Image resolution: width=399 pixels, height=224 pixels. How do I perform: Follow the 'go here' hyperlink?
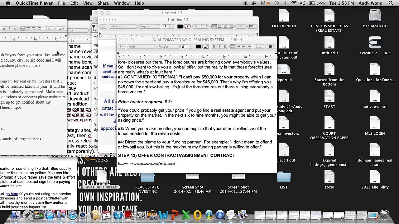tap(12, 194)
